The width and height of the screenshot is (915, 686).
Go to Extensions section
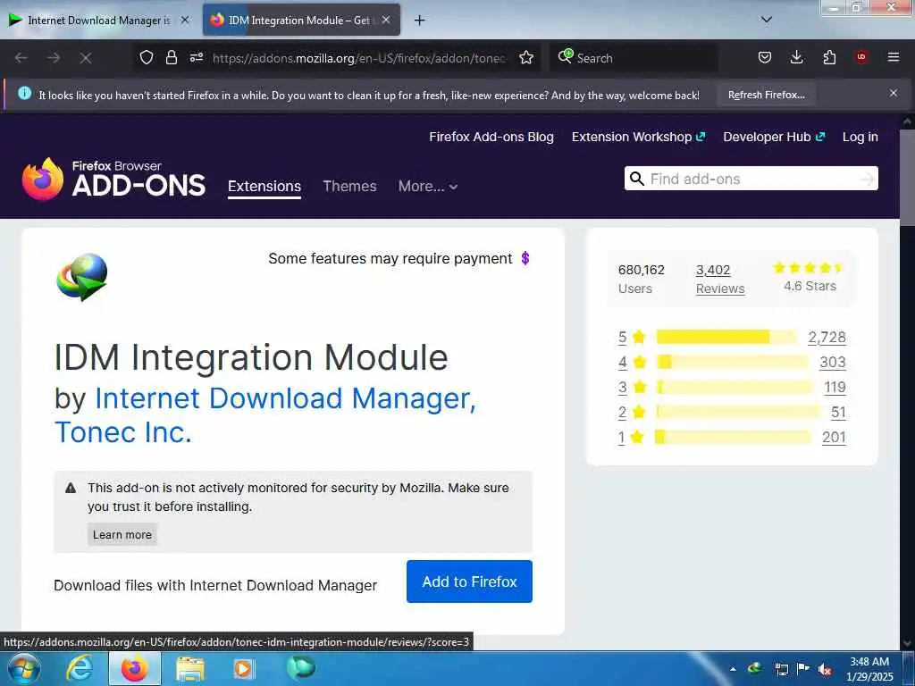click(264, 186)
